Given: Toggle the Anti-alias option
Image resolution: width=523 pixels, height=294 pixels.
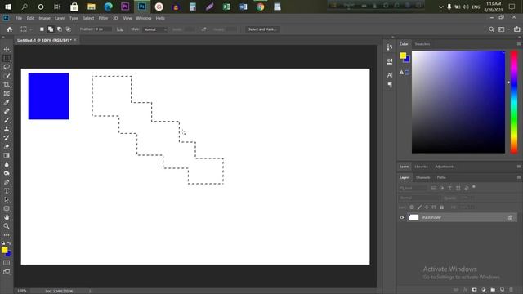Looking at the screenshot, I should tap(120, 29).
